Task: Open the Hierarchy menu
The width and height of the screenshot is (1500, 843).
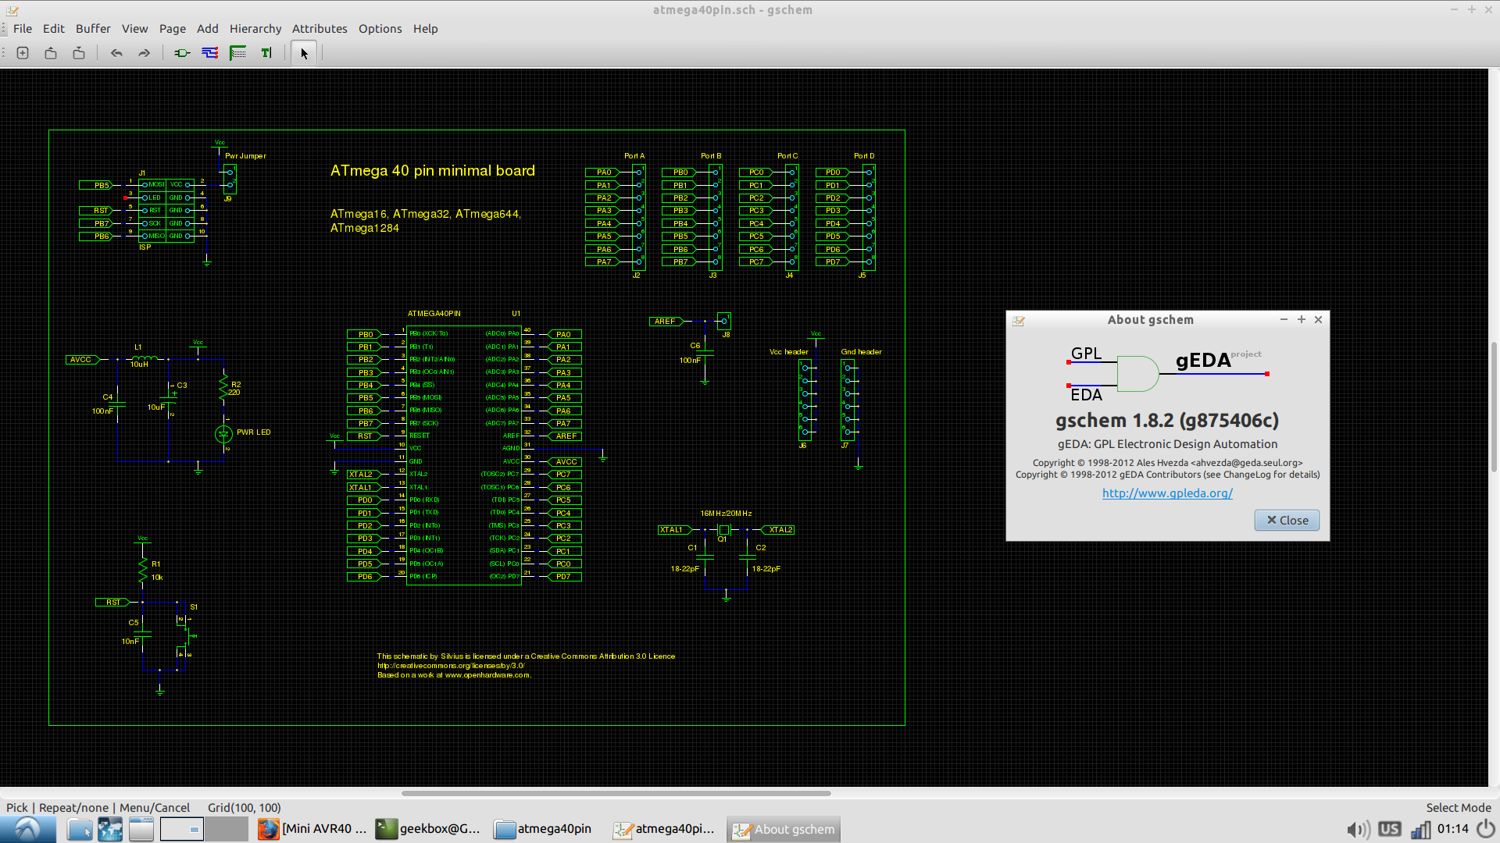Action: coord(255,29)
